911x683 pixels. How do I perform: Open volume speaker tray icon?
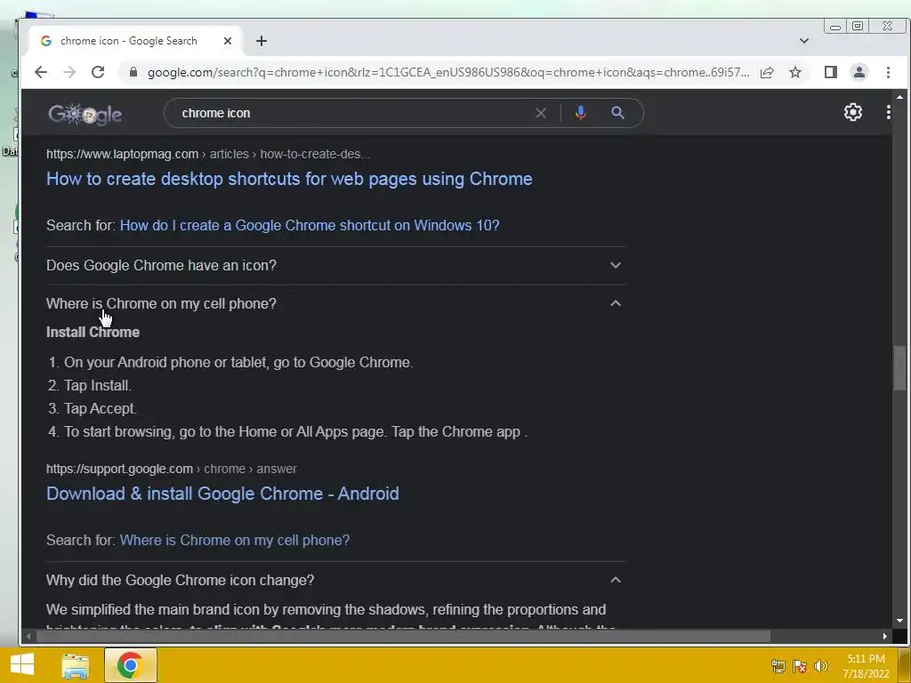pos(821,666)
